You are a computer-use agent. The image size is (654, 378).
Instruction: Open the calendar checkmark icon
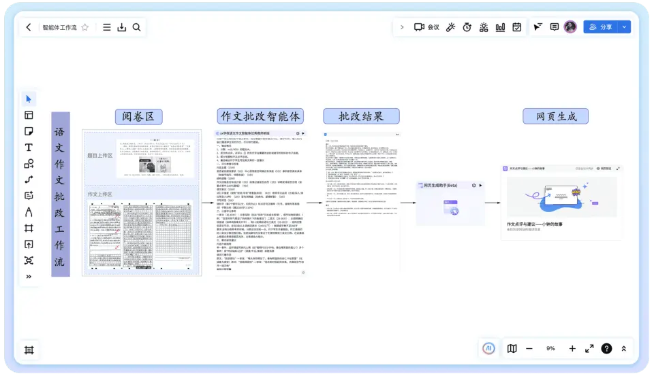[x=517, y=27]
